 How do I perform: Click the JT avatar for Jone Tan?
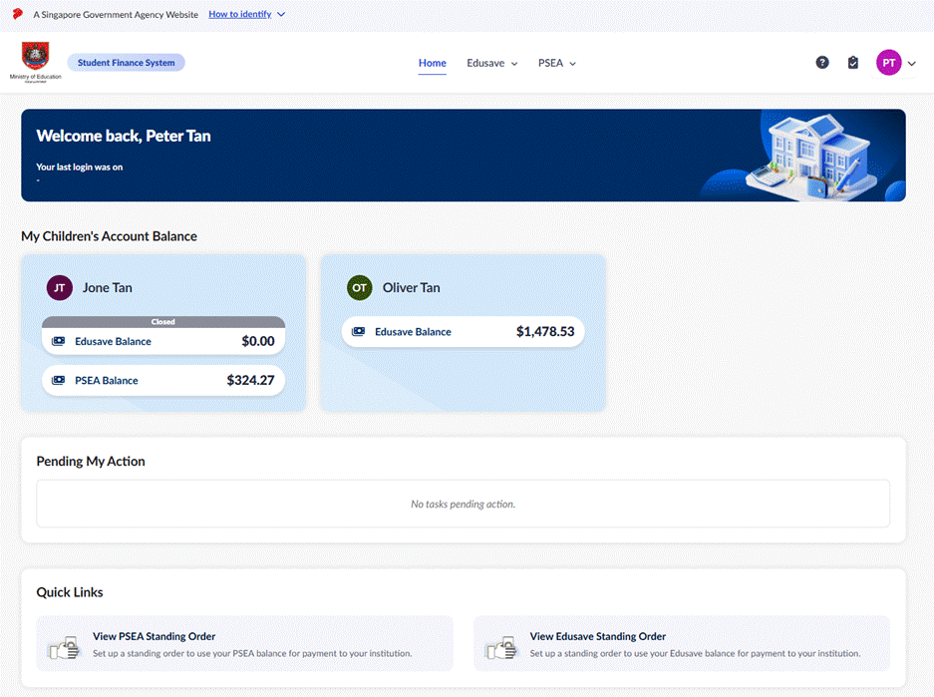60,288
